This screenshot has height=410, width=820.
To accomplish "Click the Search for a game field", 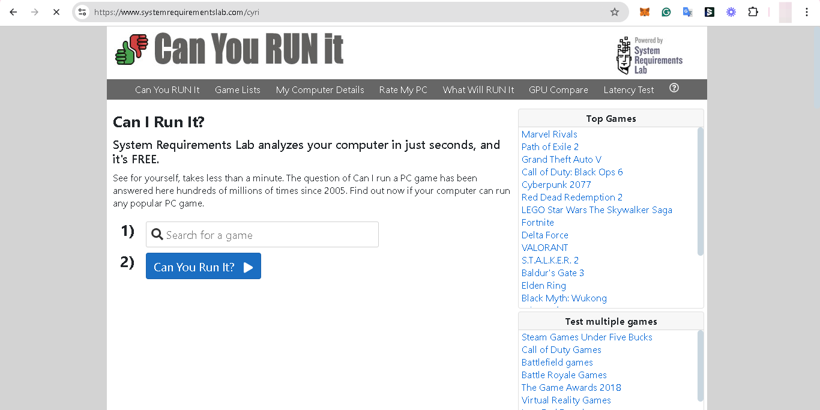I will coord(262,235).
